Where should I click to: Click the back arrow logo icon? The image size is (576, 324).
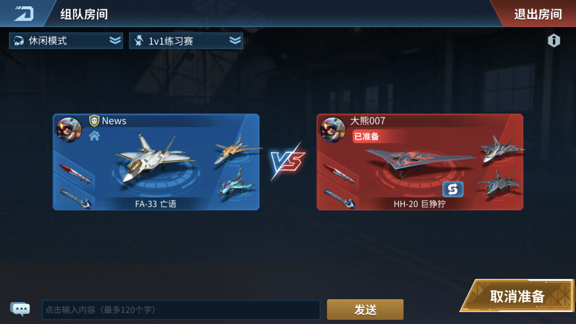[24, 14]
